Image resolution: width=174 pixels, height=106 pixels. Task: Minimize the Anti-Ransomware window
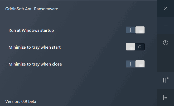[x=166, y=25]
